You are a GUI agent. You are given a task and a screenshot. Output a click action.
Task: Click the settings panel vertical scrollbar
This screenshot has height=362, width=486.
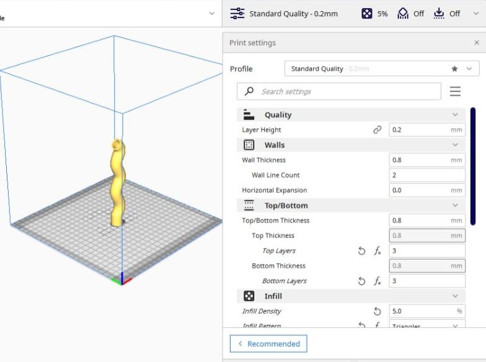tap(472, 166)
